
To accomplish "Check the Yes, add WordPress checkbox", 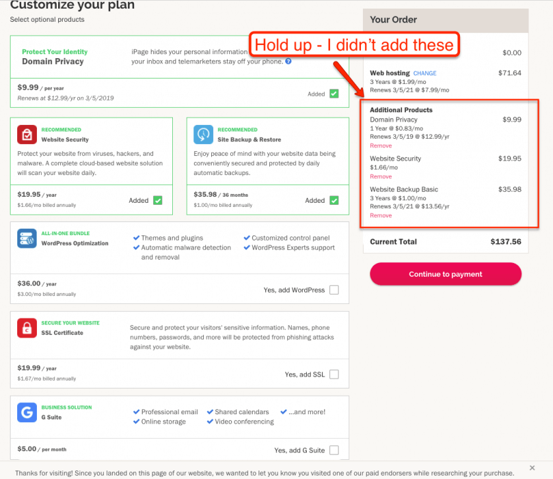I will [x=334, y=290].
